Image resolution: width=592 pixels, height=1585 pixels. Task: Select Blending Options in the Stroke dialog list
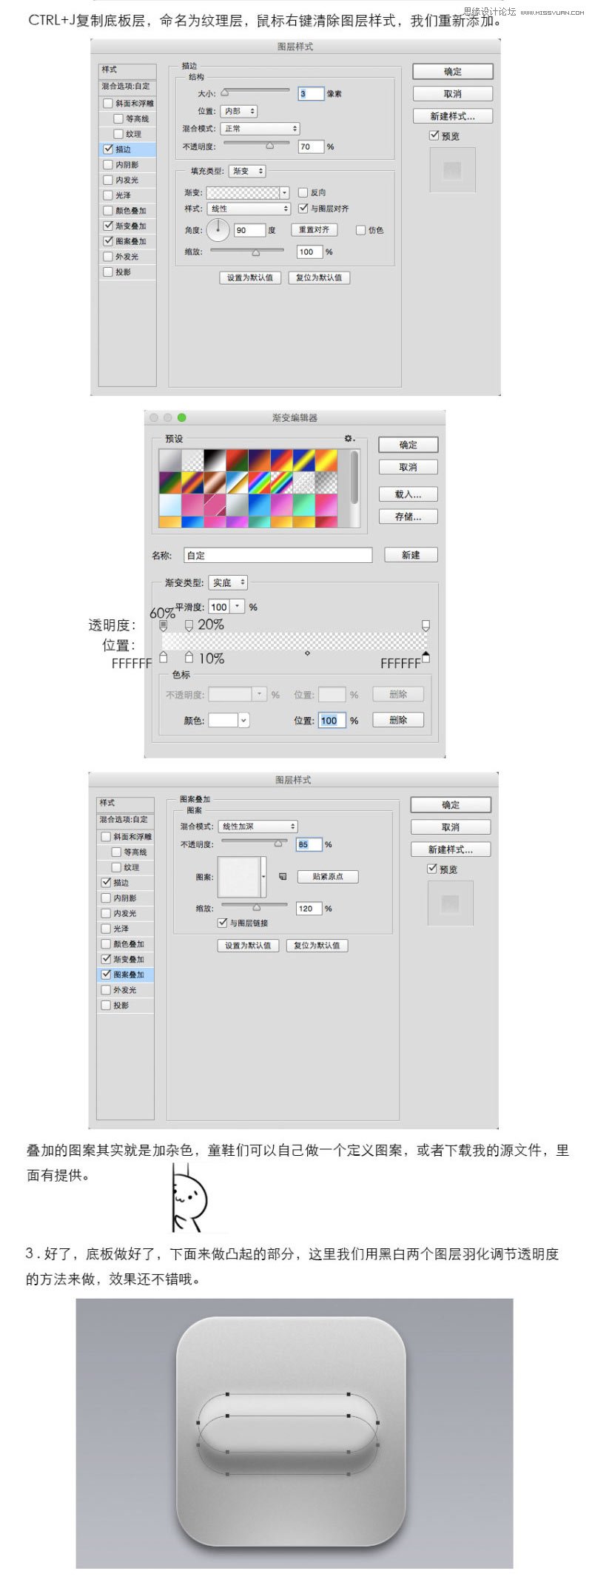click(x=127, y=87)
